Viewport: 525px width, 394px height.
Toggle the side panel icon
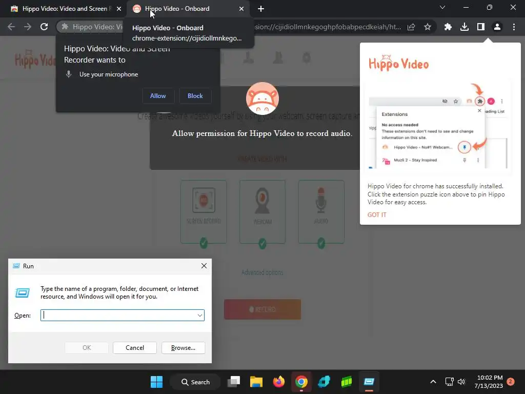481,27
